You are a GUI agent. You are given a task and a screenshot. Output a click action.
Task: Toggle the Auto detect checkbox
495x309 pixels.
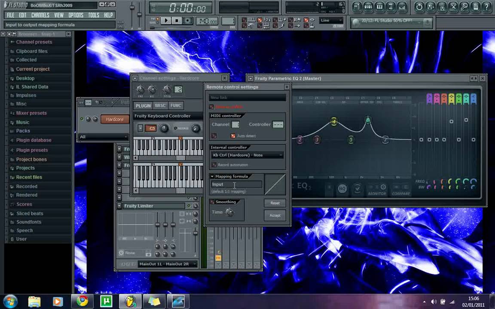(233, 136)
